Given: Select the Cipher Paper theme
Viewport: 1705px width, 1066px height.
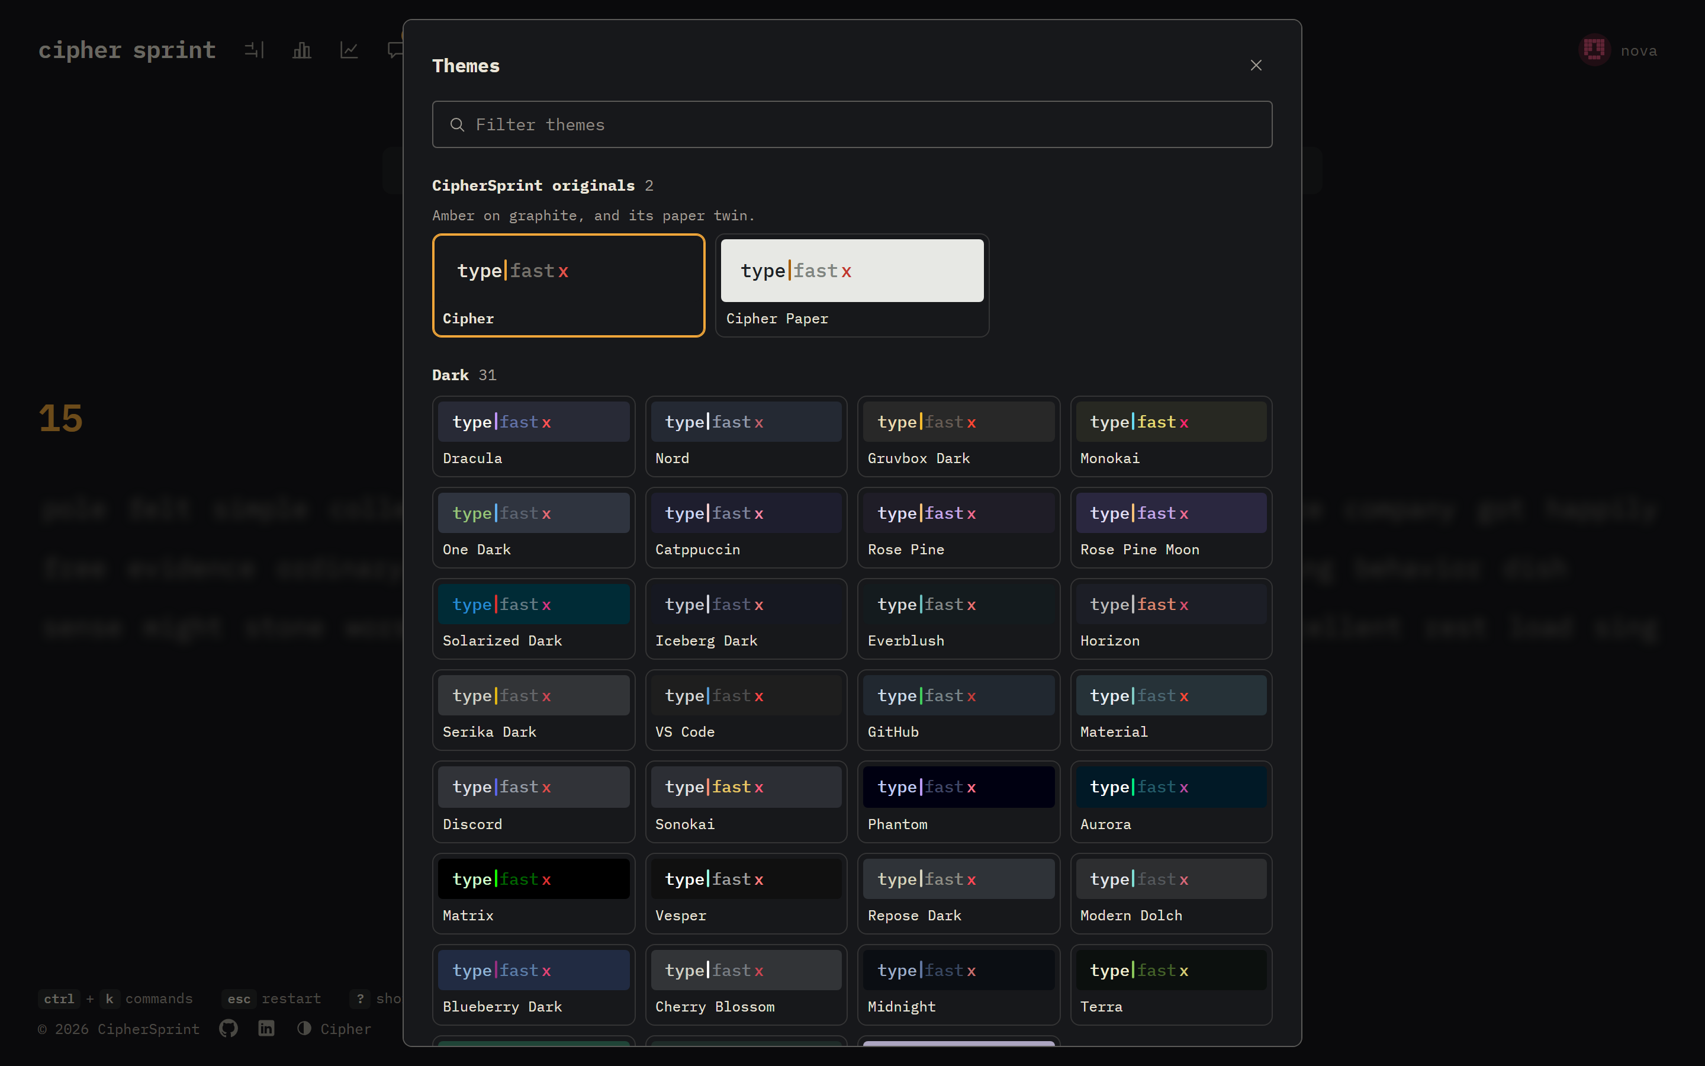Looking at the screenshot, I should coord(852,285).
